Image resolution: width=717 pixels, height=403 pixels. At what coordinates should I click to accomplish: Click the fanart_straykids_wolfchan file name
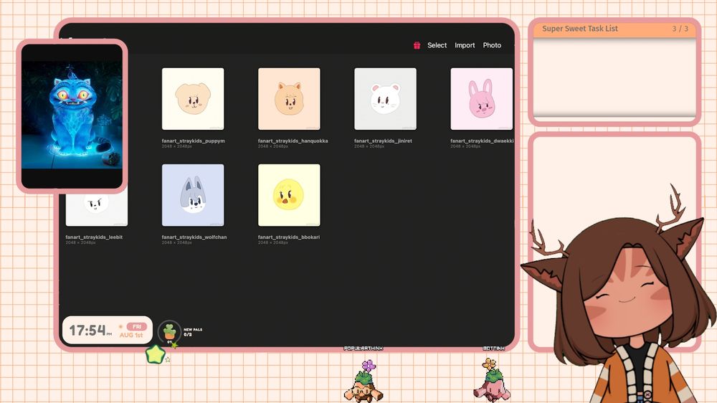coord(194,237)
